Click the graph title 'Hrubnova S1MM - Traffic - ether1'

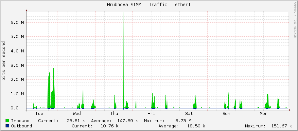[149, 5]
